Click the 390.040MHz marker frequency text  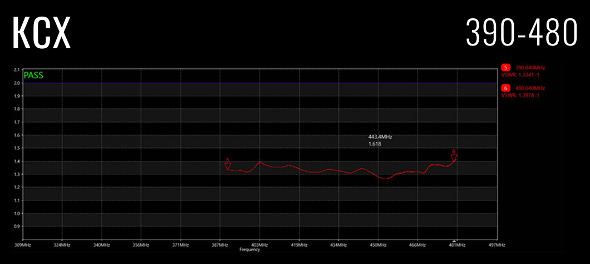point(529,68)
